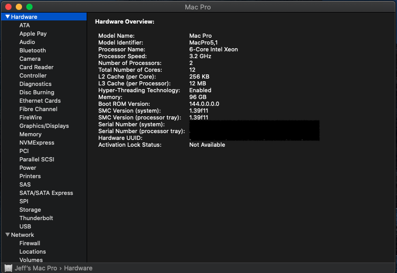Screen dimensions: 397x273
Task: Click Jeff's Mac Pro in path bar
Action: click(36, 268)
